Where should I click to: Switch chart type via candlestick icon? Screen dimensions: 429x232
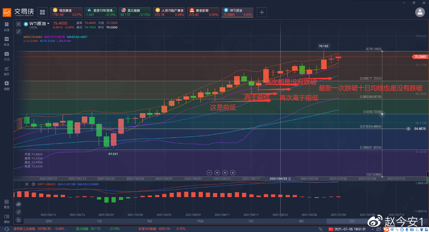[18, 204]
